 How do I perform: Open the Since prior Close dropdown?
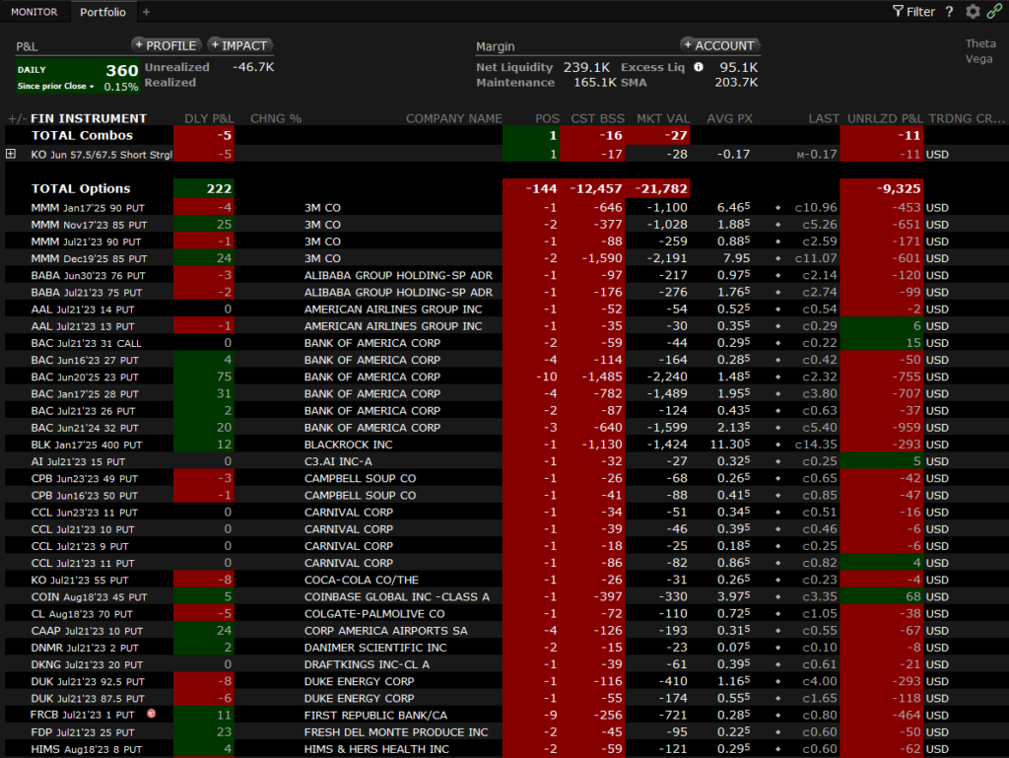(56, 87)
